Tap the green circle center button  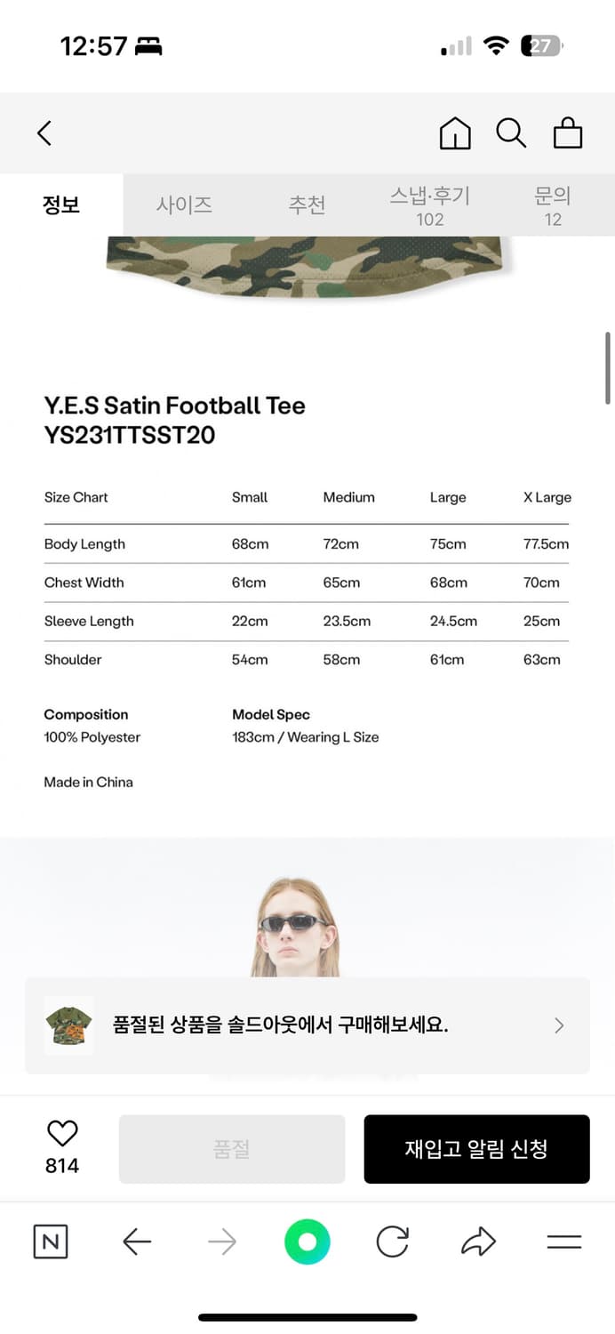(307, 1242)
